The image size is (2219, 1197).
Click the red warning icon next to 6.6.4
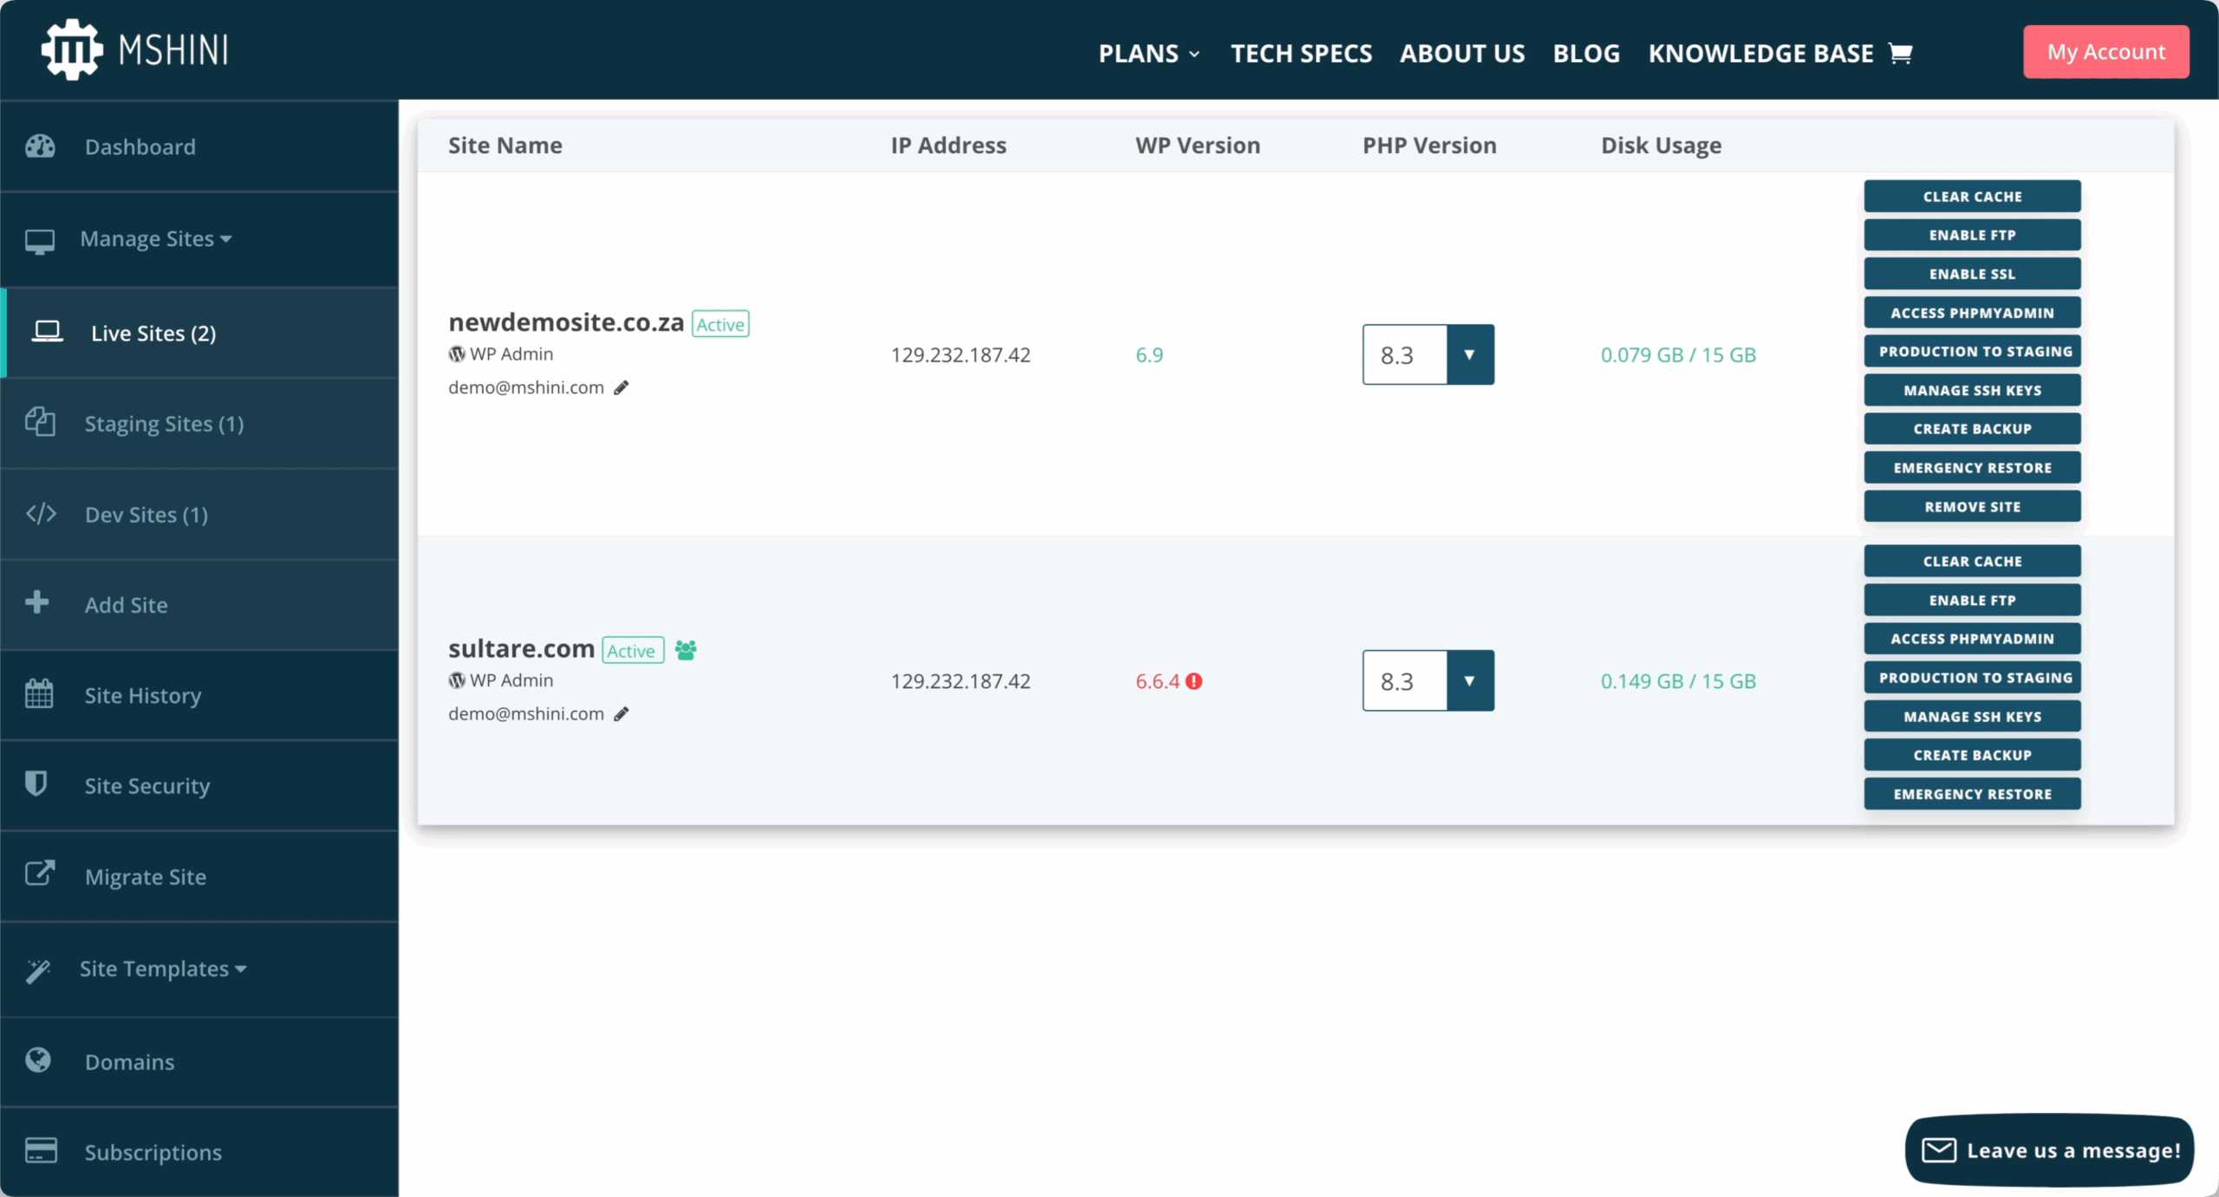coord(1194,682)
